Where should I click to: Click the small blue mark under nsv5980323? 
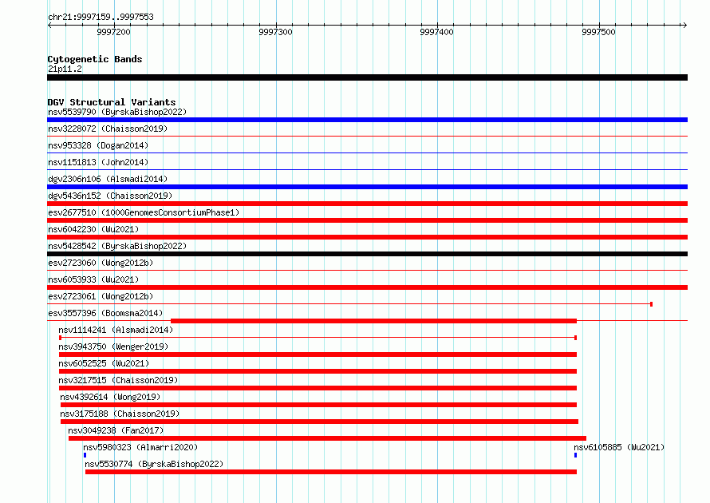coord(85,455)
